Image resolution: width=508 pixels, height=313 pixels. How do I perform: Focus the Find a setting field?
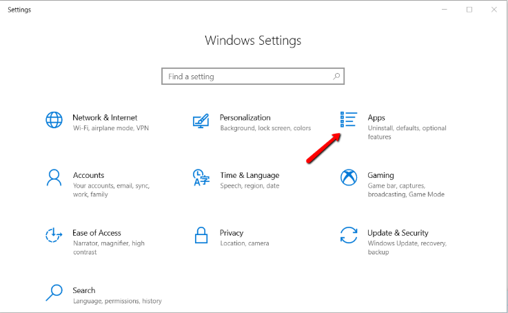253,77
